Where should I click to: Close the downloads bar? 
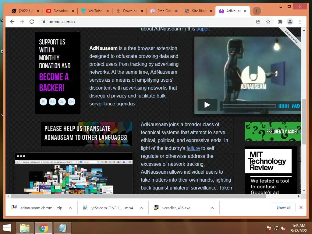pyautogui.click(x=301, y=207)
